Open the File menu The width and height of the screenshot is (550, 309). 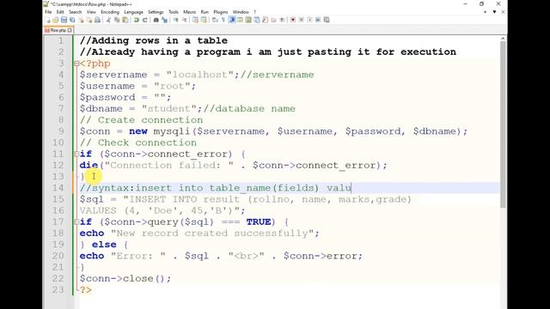point(48,12)
